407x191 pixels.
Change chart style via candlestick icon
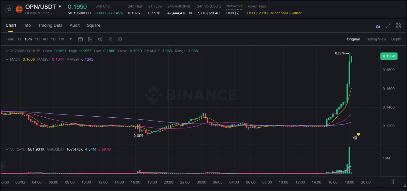[x=100, y=39]
